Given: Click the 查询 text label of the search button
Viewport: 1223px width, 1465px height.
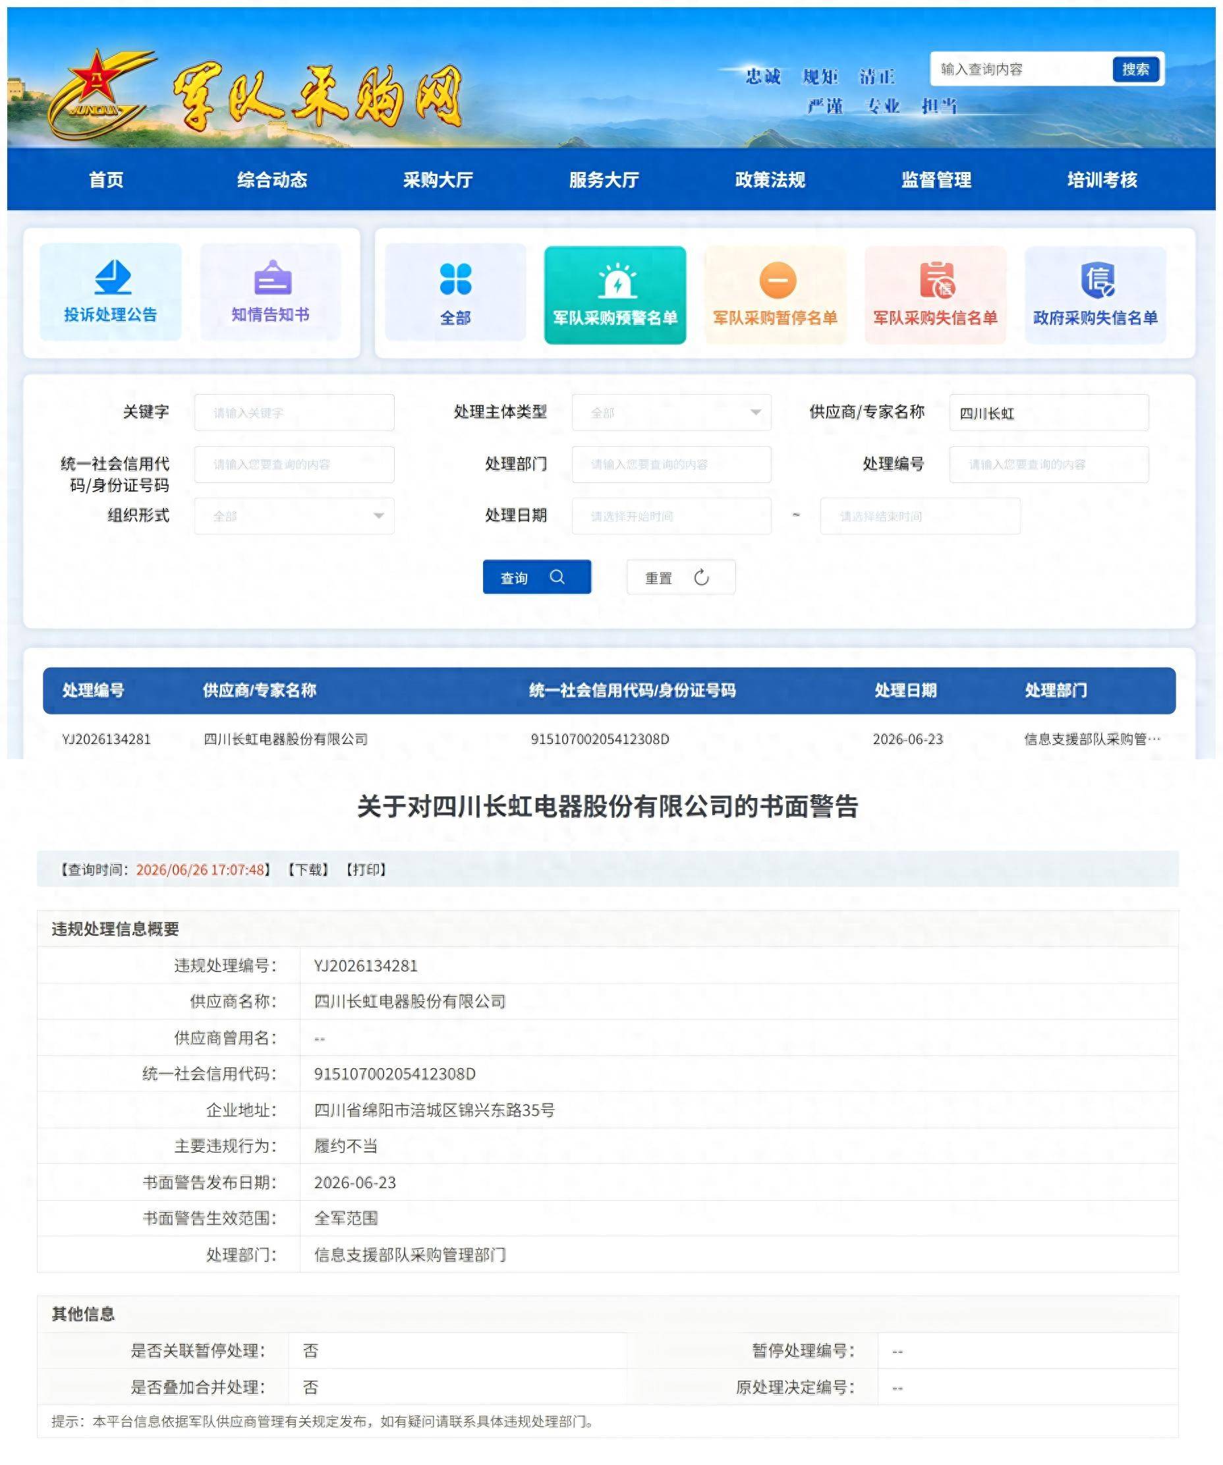Looking at the screenshot, I should point(514,579).
